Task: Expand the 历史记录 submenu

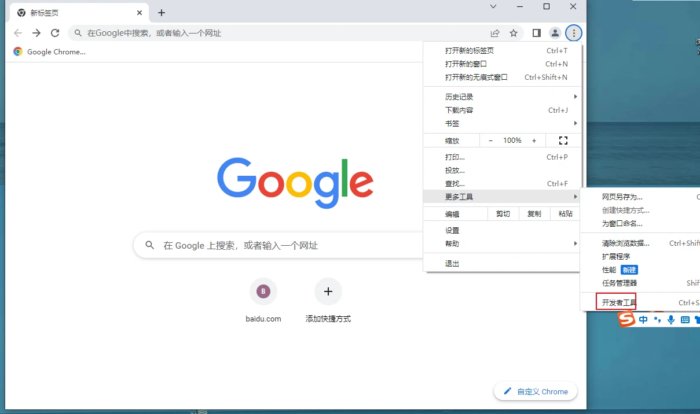Action: (502, 97)
